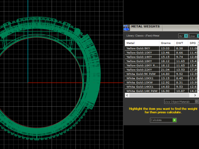
Task: Sort table by DWT column header
Action: click(181, 43)
